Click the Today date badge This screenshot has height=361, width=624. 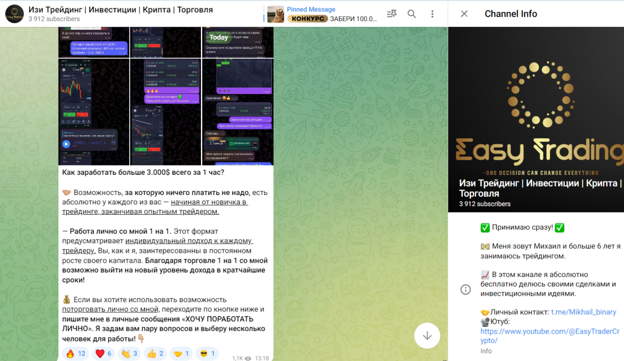click(x=219, y=37)
